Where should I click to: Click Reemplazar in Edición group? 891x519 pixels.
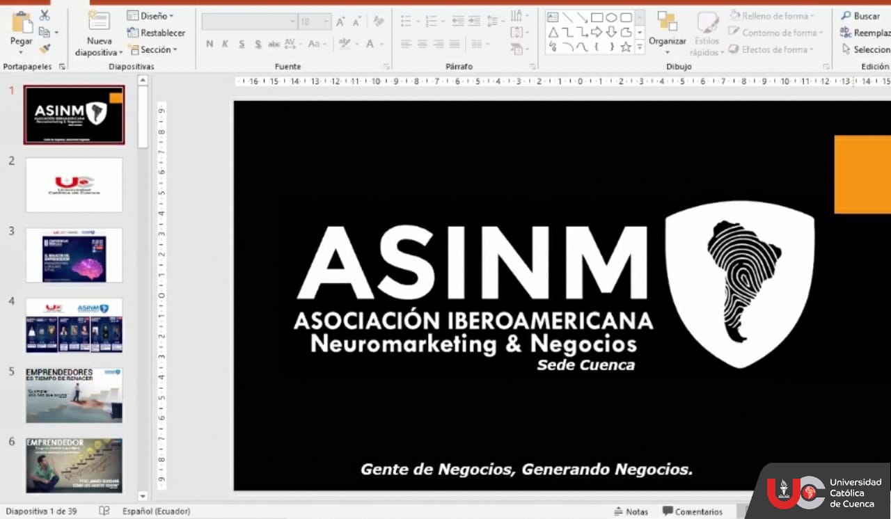(x=865, y=33)
